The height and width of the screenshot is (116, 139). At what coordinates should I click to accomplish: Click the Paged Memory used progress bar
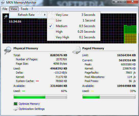coord(109,97)
